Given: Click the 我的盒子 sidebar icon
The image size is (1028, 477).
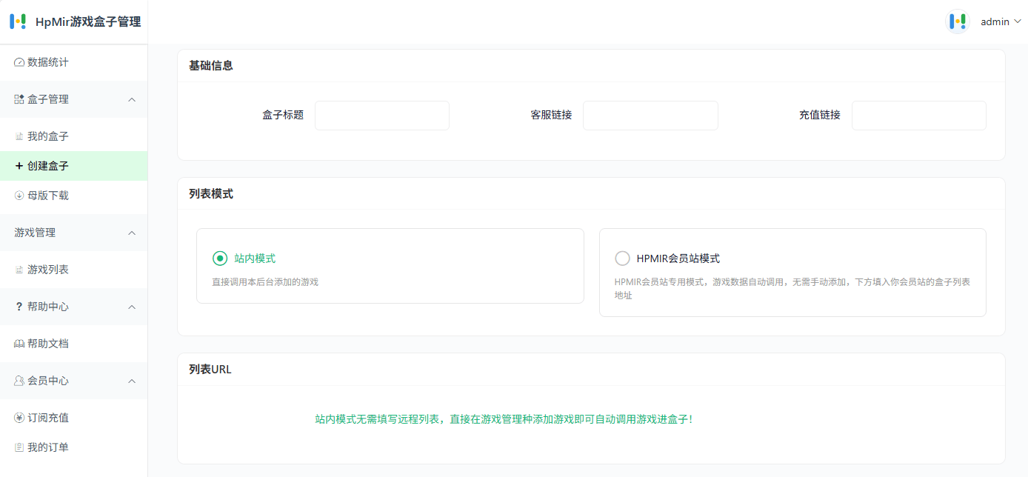Looking at the screenshot, I should (21, 136).
